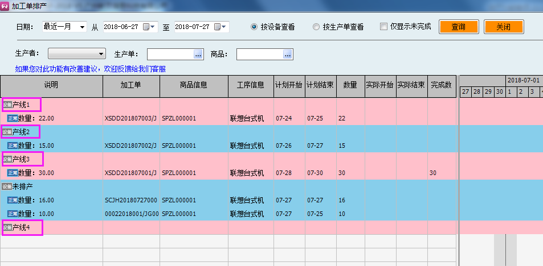Click the 设备 icon beside 产线2
The image size is (543, 266).
pyautogui.click(x=7, y=132)
